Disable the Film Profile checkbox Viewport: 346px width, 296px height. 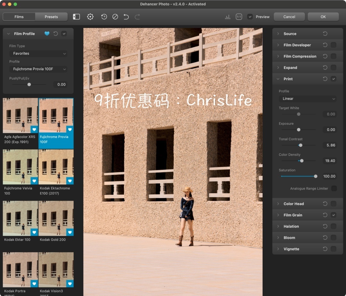tap(64, 34)
